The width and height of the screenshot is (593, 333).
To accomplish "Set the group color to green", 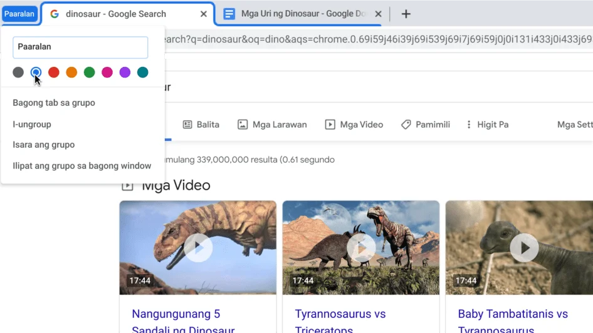I will point(90,73).
